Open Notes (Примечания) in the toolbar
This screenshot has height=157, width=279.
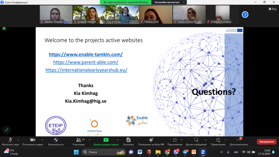(x=218, y=140)
